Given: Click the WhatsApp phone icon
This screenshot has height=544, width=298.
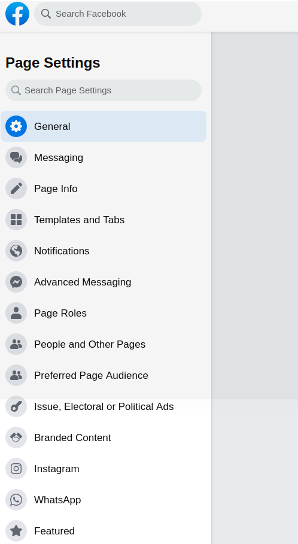Looking at the screenshot, I should click(x=16, y=500).
